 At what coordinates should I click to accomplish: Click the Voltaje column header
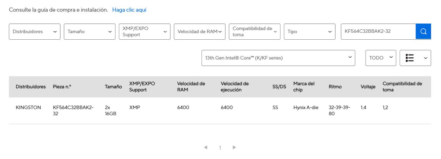[368, 87]
